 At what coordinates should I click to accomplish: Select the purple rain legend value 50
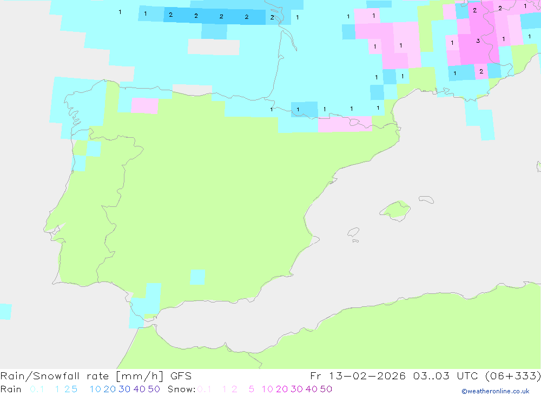154,389
